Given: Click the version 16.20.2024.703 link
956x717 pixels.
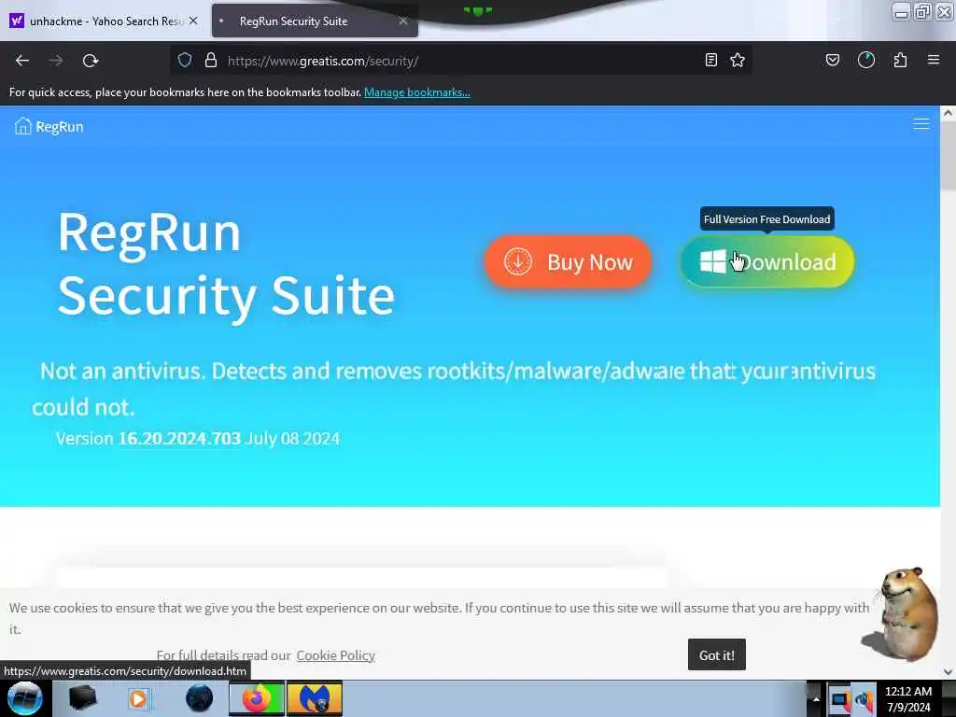Looking at the screenshot, I should (179, 439).
